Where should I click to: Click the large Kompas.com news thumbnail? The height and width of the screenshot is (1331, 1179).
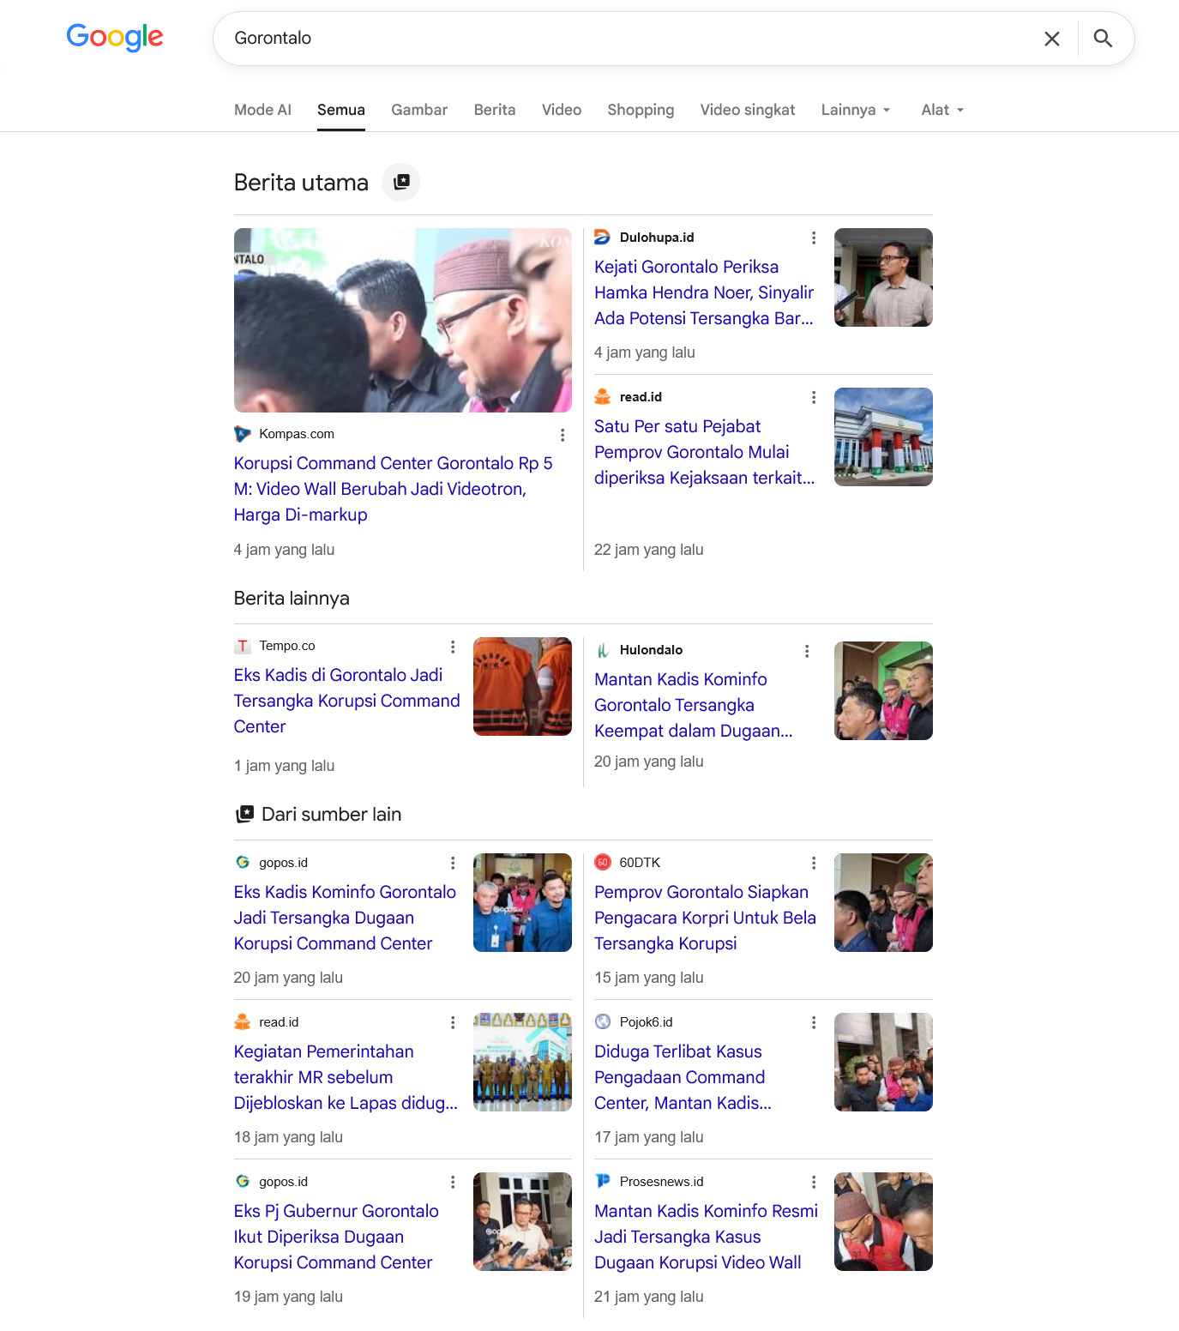point(403,320)
